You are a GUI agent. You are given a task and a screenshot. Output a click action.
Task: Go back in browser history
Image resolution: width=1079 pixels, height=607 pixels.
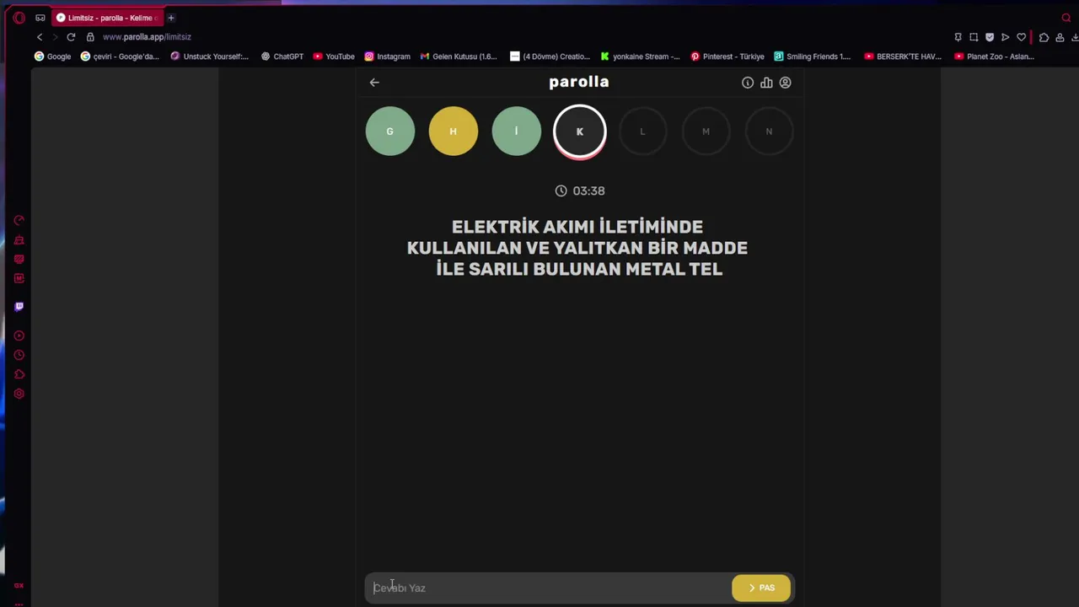pos(40,37)
